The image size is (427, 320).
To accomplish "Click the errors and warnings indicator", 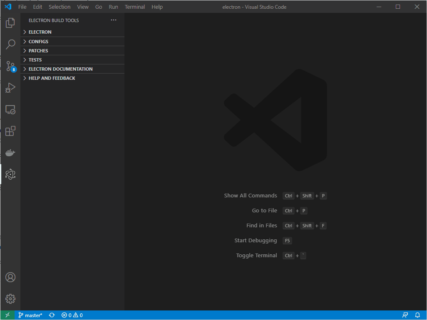I will click(x=72, y=315).
